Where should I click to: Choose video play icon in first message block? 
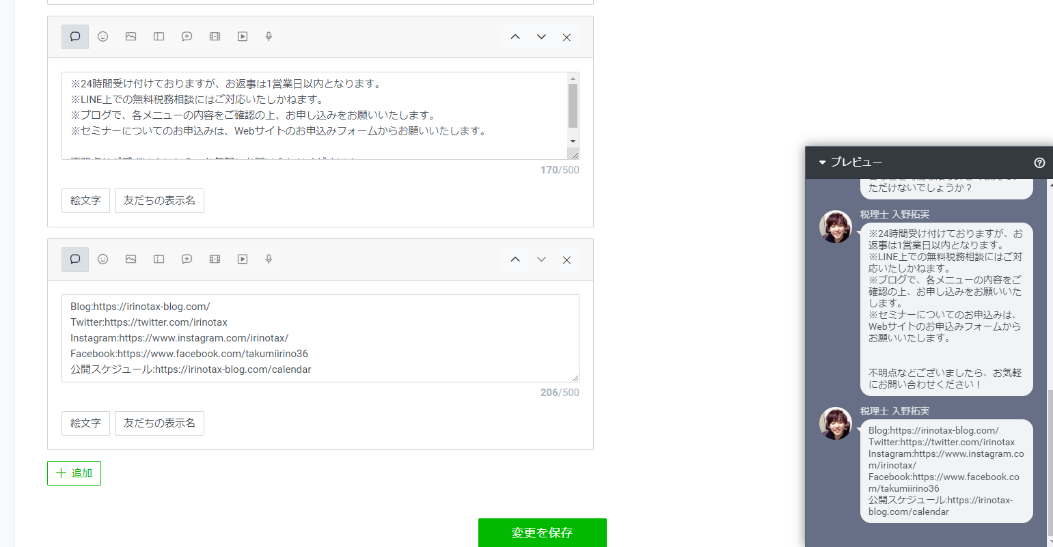[x=243, y=37]
